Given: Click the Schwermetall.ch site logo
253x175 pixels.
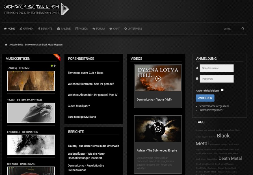Looking at the screenshot, I should tap(36, 9).
